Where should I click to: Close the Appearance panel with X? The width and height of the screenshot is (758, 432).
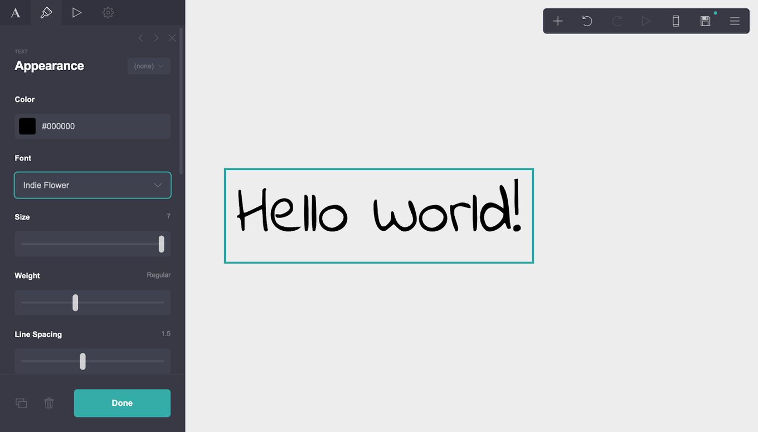click(x=172, y=38)
